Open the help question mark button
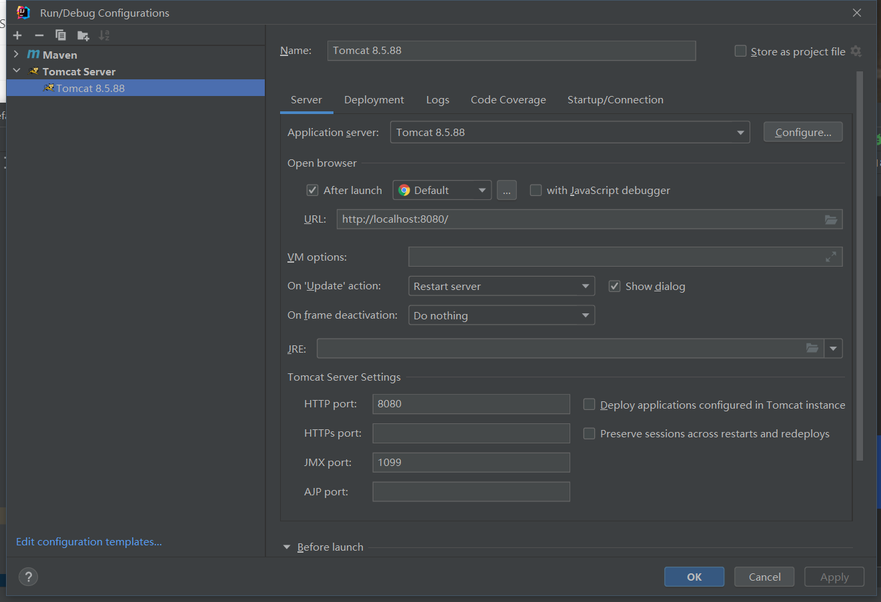Image resolution: width=881 pixels, height=602 pixels. (28, 577)
